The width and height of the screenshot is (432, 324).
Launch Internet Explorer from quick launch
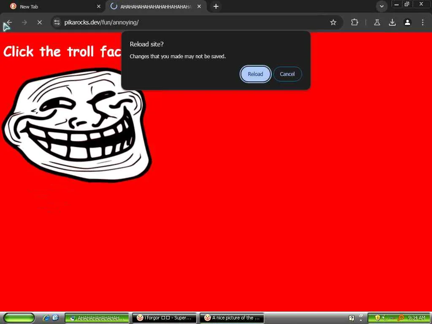pyautogui.click(x=46, y=318)
